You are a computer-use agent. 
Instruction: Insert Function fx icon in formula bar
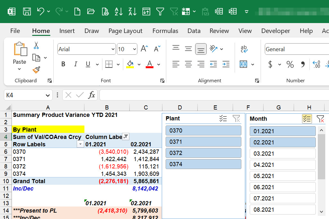[x=91, y=95]
